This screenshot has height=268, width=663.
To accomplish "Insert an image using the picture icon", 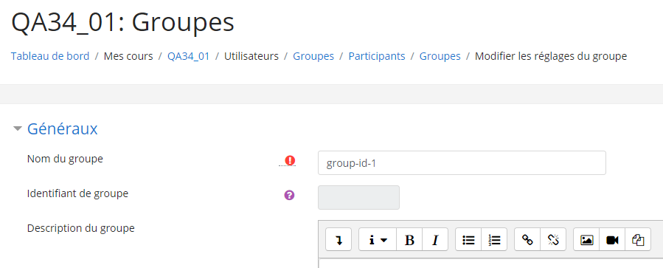I will [x=586, y=240].
